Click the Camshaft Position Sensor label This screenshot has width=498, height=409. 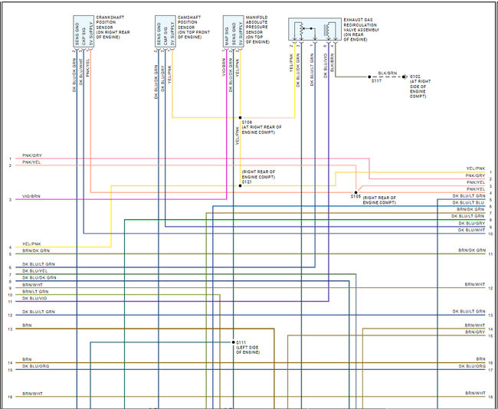click(194, 28)
